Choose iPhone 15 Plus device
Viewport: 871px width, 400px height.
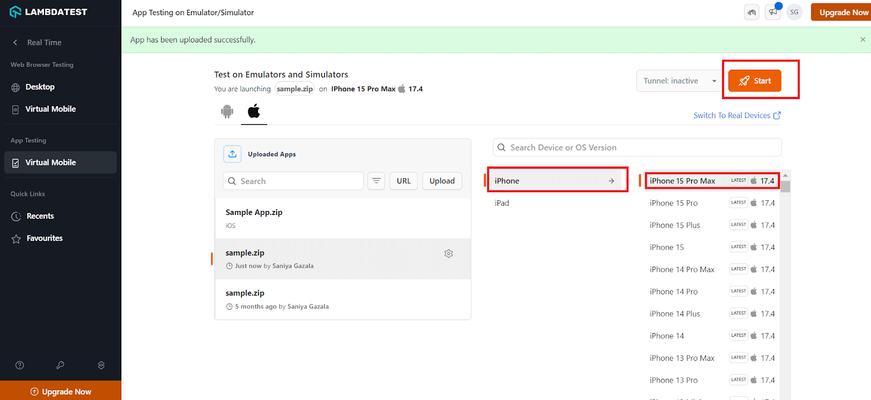point(712,225)
